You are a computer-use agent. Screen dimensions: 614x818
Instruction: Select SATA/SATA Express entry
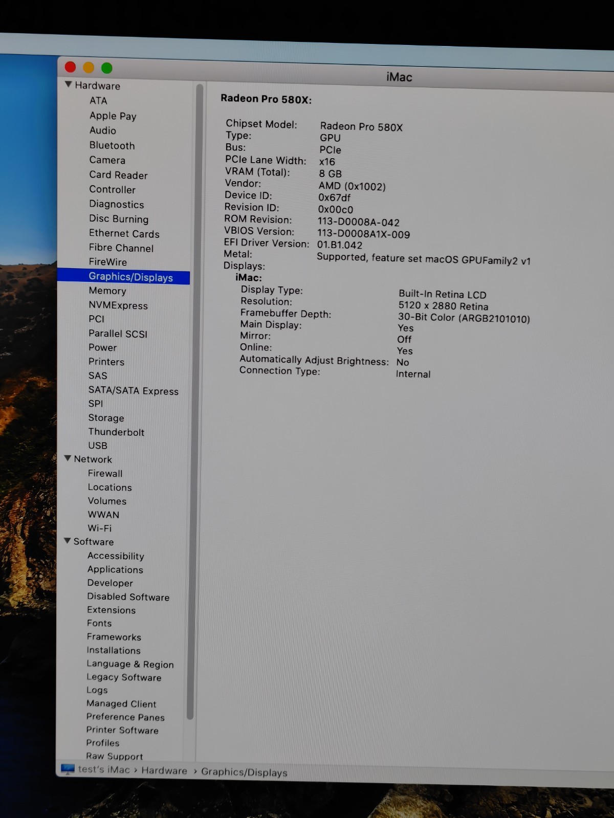click(x=134, y=391)
